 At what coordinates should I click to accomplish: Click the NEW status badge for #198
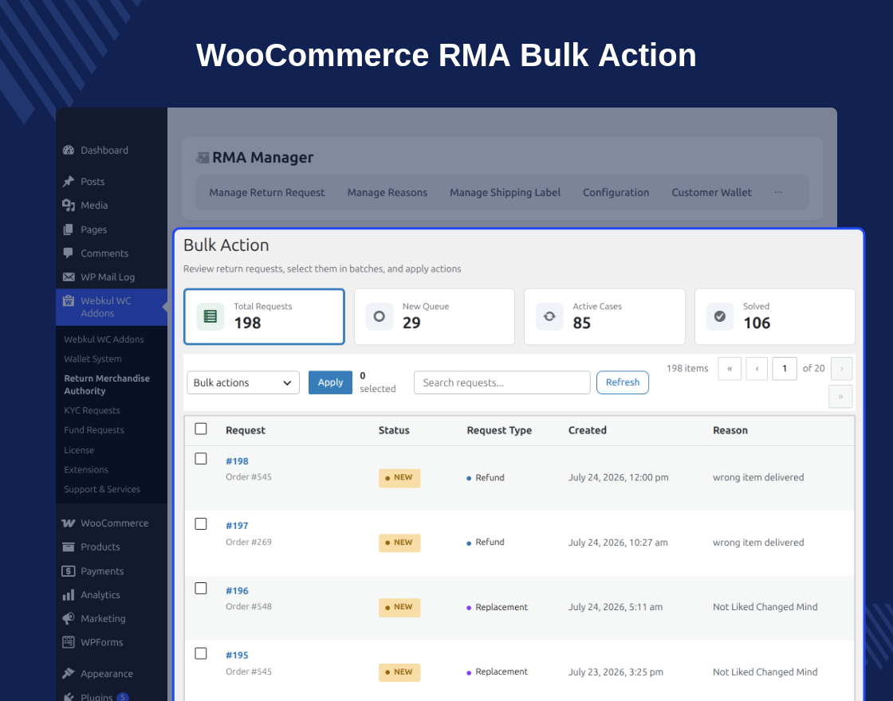[x=399, y=478]
